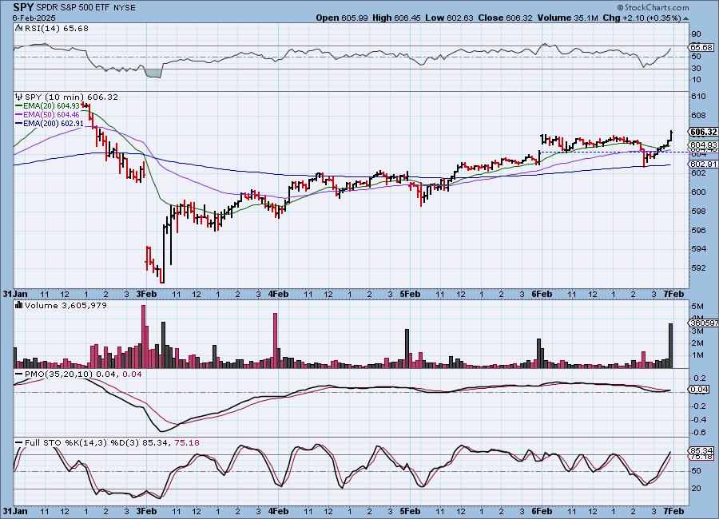Click the NYSE exchange label
This screenshot has width=719, height=519.
tap(125, 8)
